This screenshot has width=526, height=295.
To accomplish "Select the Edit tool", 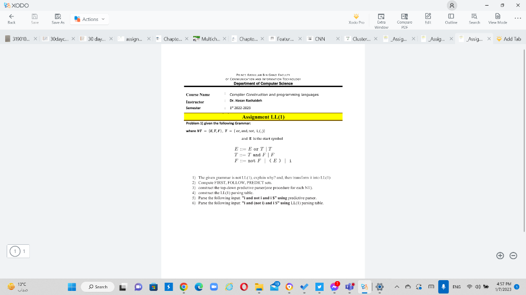I will [x=427, y=19].
